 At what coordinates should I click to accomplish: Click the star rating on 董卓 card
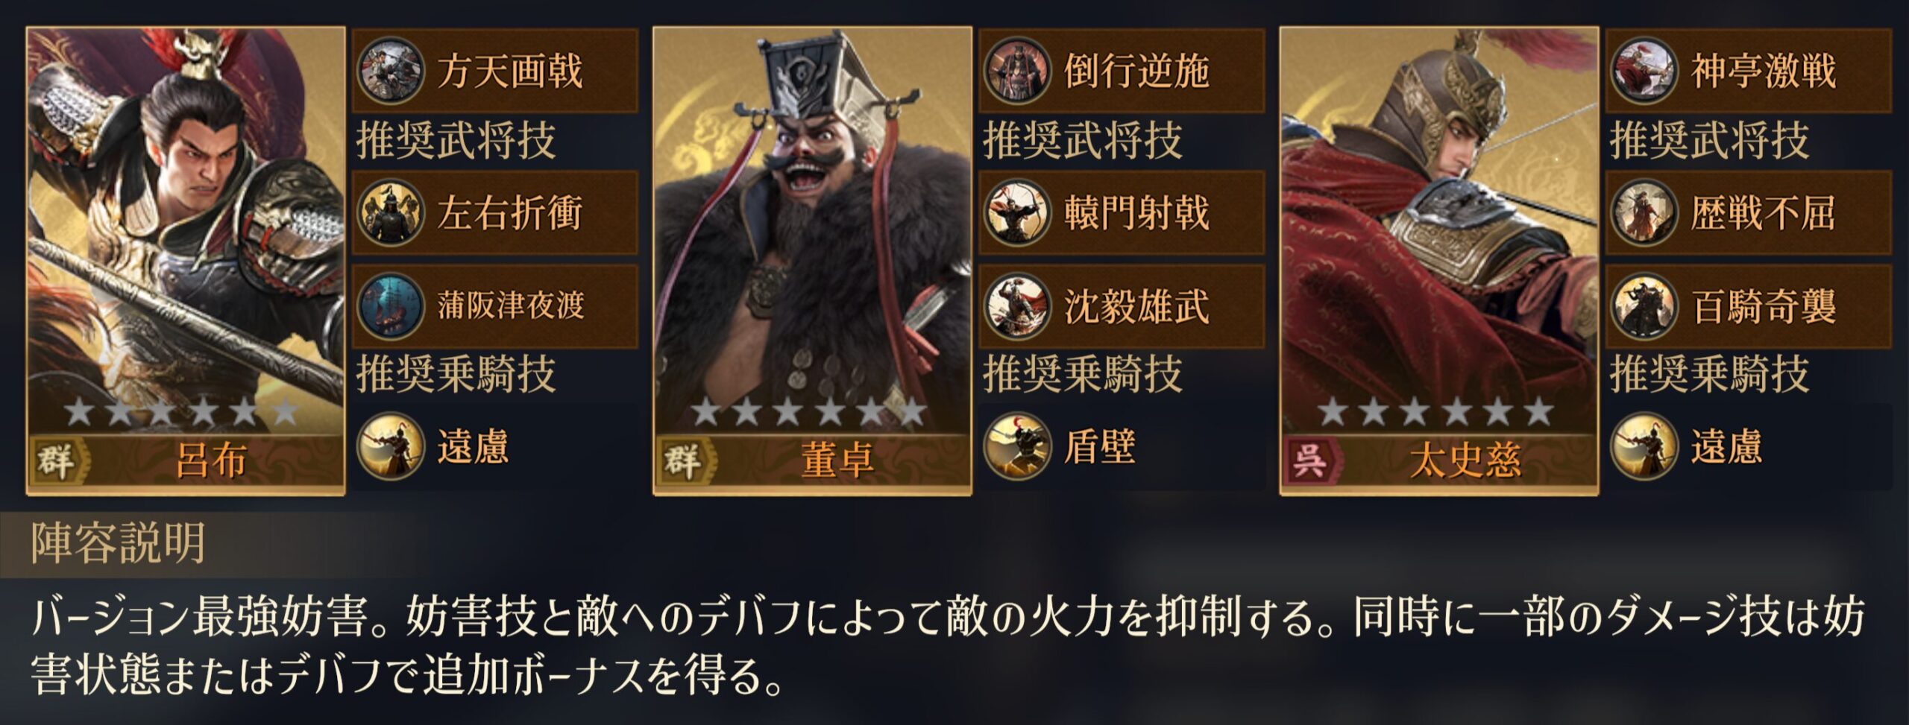(x=809, y=412)
